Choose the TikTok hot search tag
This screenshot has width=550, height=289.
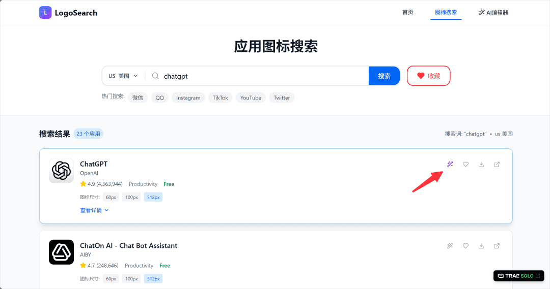[220, 98]
